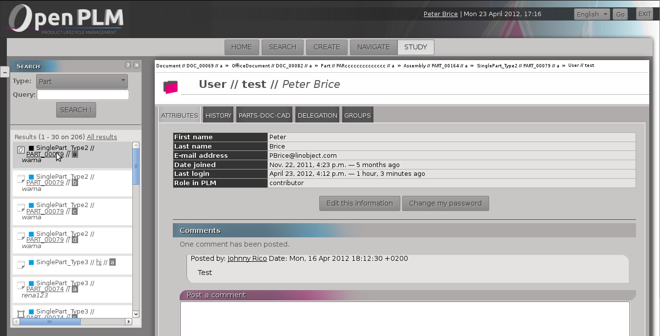660x336 pixels.
Task: Open the English language dropdown
Action: pyautogui.click(x=592, y=14)
